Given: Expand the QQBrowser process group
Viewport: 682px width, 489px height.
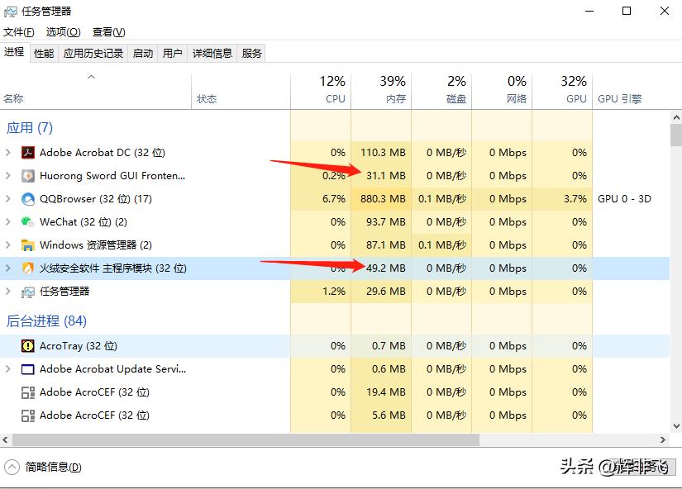Looking at the screenshot, I should 10,199.
